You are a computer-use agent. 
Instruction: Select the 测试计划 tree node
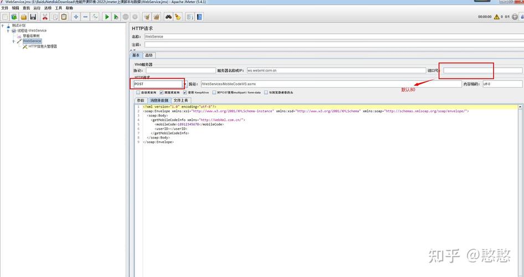[19, 25]
